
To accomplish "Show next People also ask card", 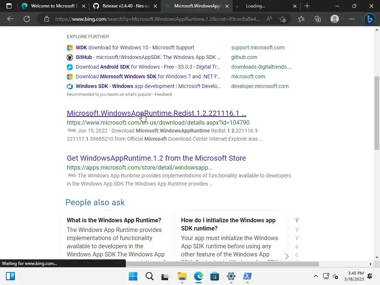I will tap(286, 256).
